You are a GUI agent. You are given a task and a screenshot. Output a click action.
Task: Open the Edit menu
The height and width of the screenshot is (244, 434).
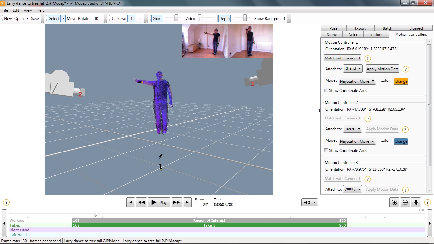point(16,10)
